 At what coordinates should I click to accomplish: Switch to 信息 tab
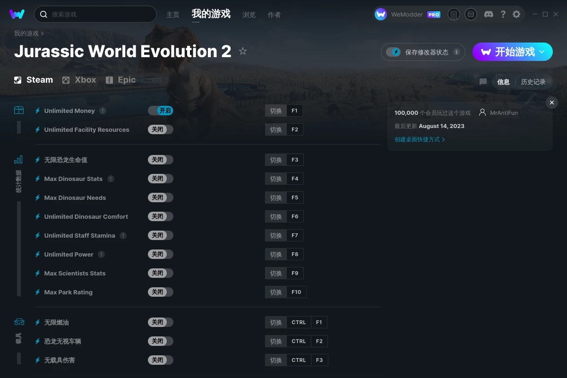pyautogui.click(x=503, y=82)
